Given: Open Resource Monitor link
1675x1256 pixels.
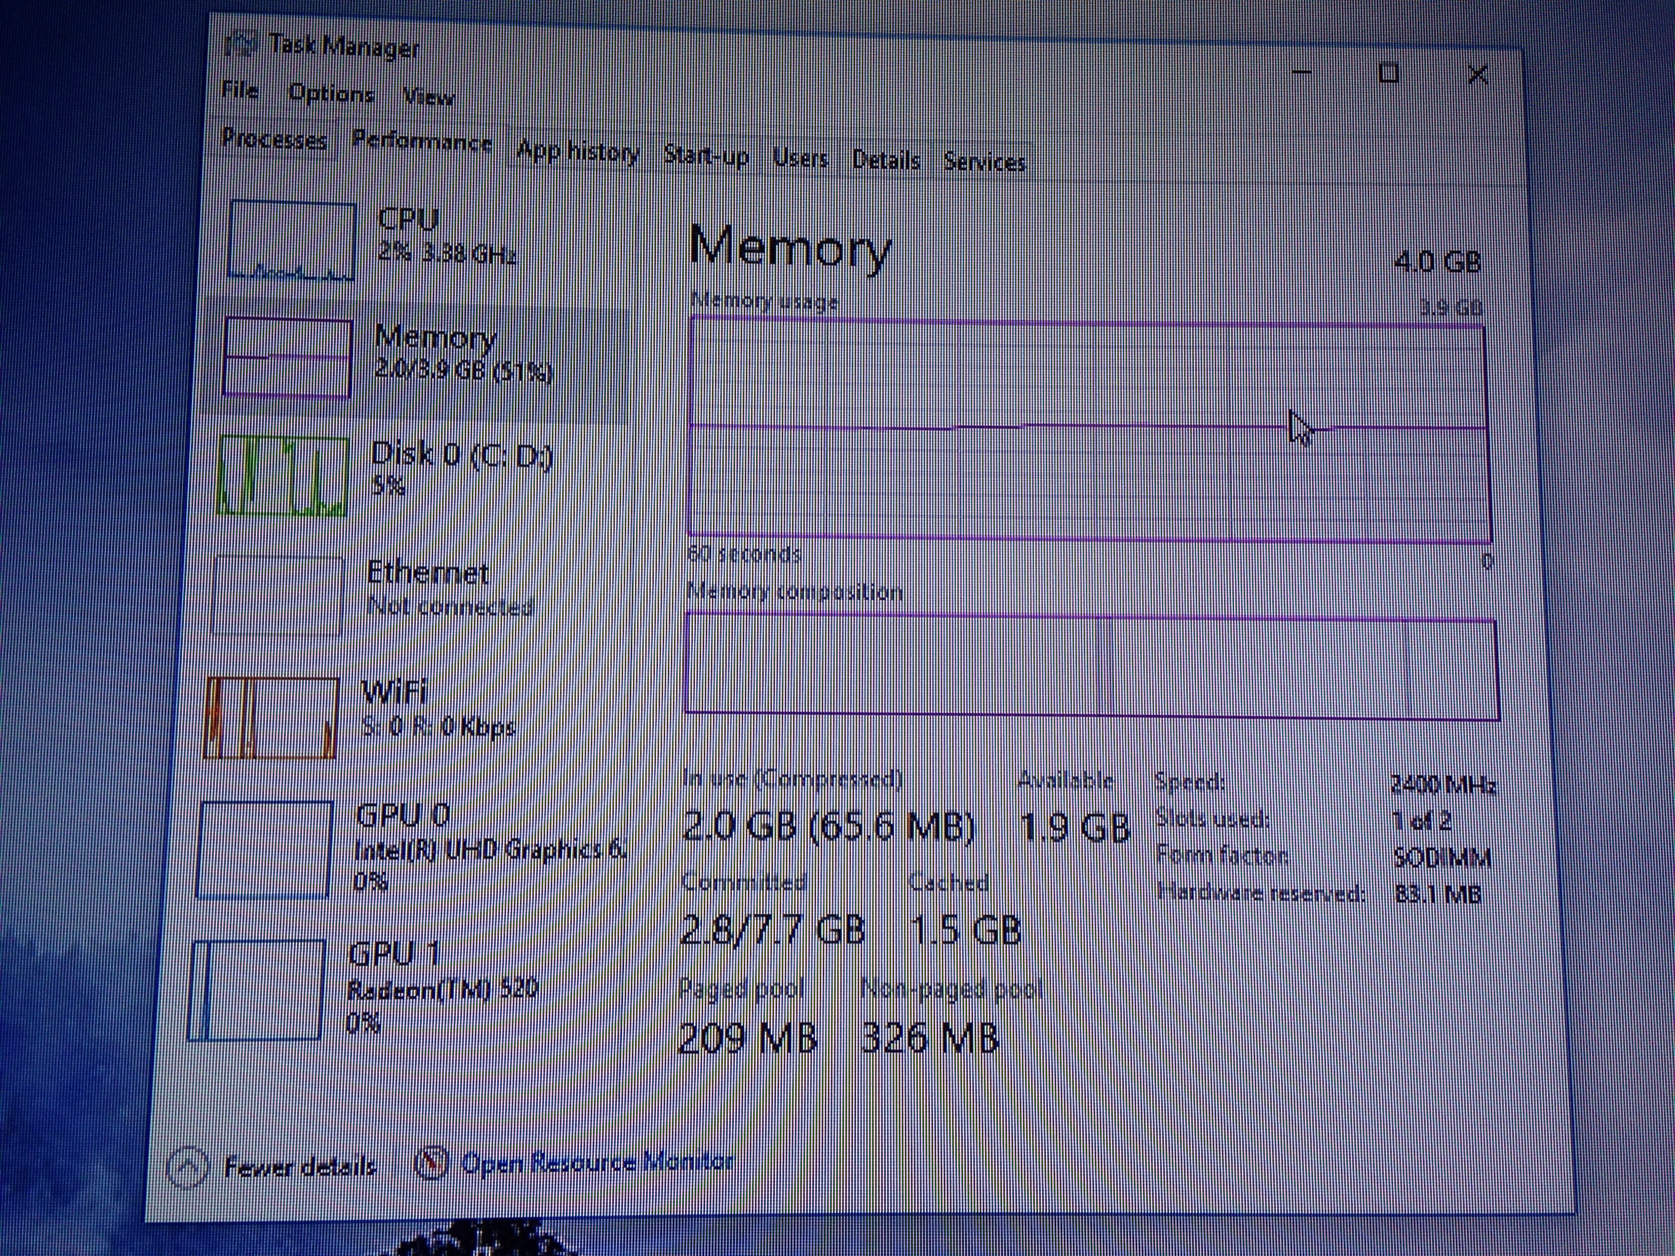Looking at the screenshot, I should pos(597,1162).
